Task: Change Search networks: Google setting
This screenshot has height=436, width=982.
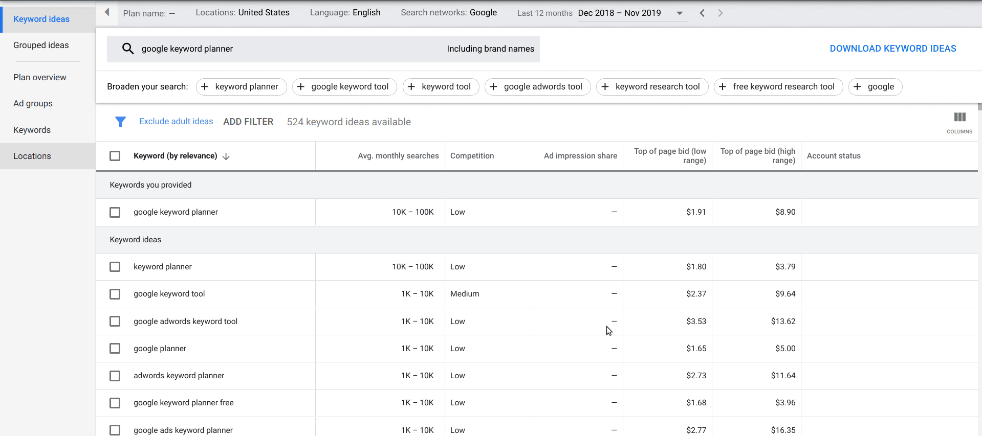Action: click(x=449, y=12)
